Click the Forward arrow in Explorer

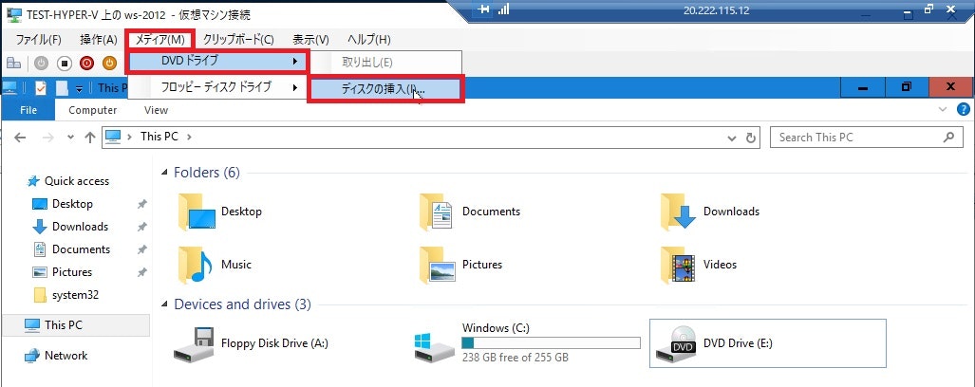tap(47, 138)
